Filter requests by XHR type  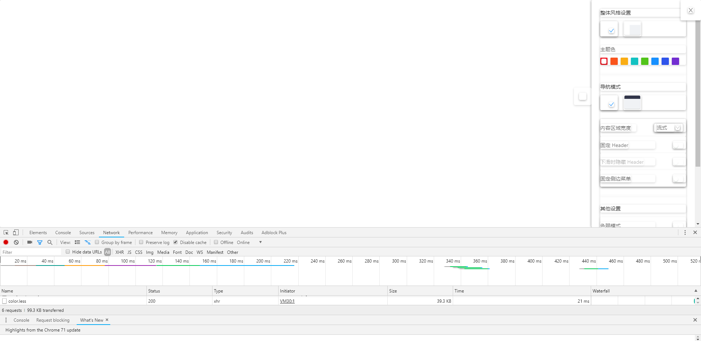(120, 252)
